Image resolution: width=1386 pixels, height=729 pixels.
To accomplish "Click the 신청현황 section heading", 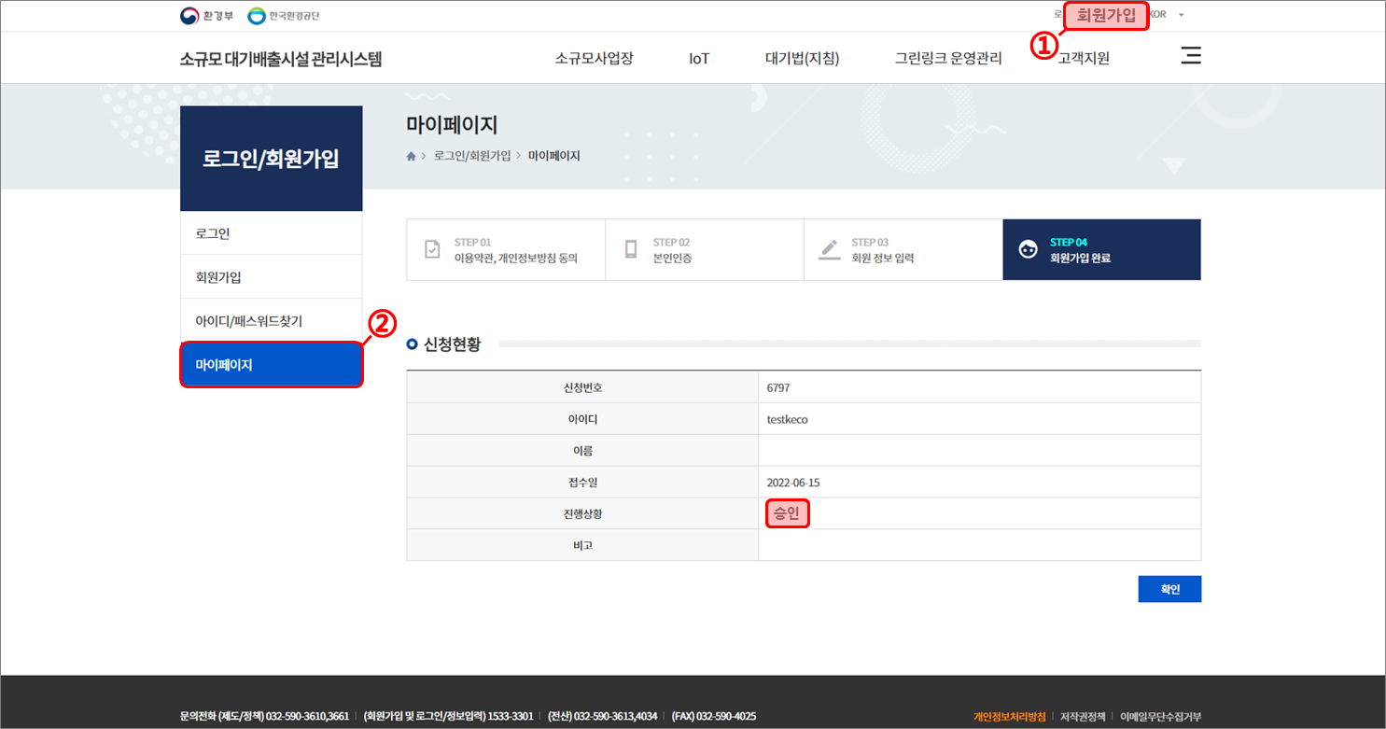I will point(453,344).
